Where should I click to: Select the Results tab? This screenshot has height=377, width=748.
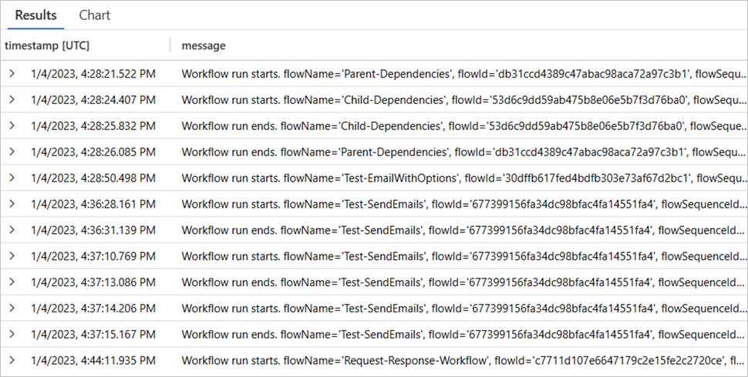click(35, 15)
